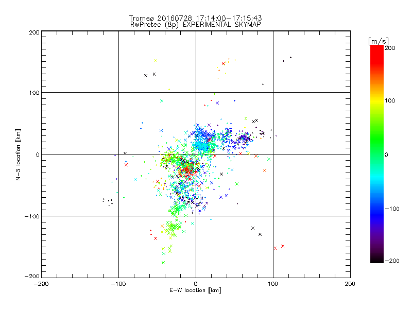Click the '[m/s]' colorbar unit label
Image resolution: width=412 pixels, height=309 pixels.
click(x=379, y=41)
